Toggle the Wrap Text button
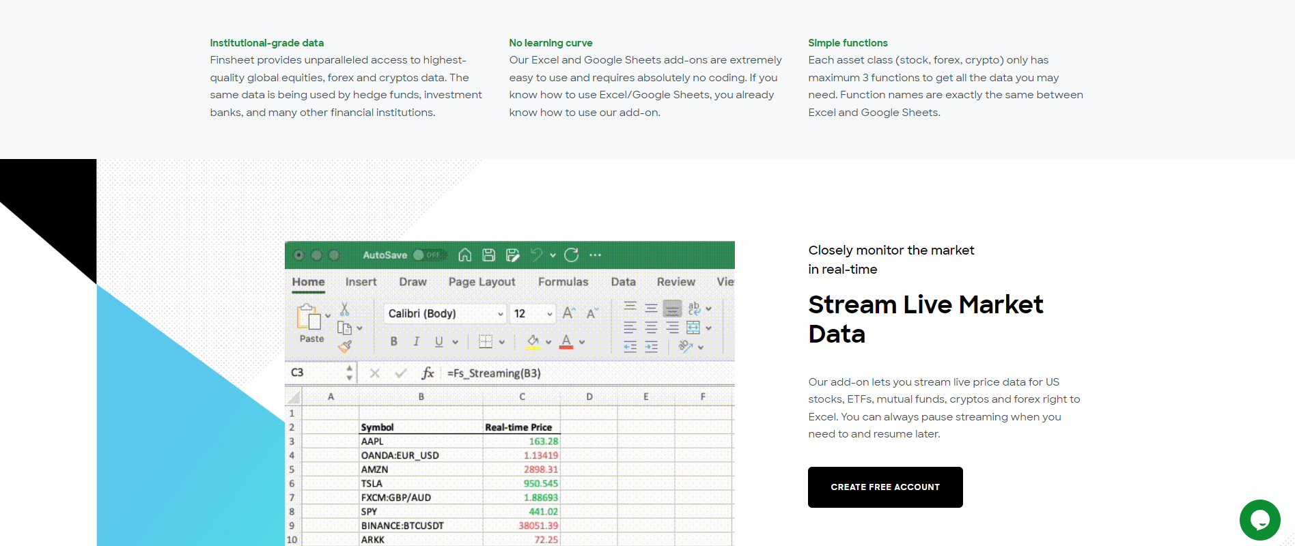Viewport: 1295px width, 546px height. [694, 308]
